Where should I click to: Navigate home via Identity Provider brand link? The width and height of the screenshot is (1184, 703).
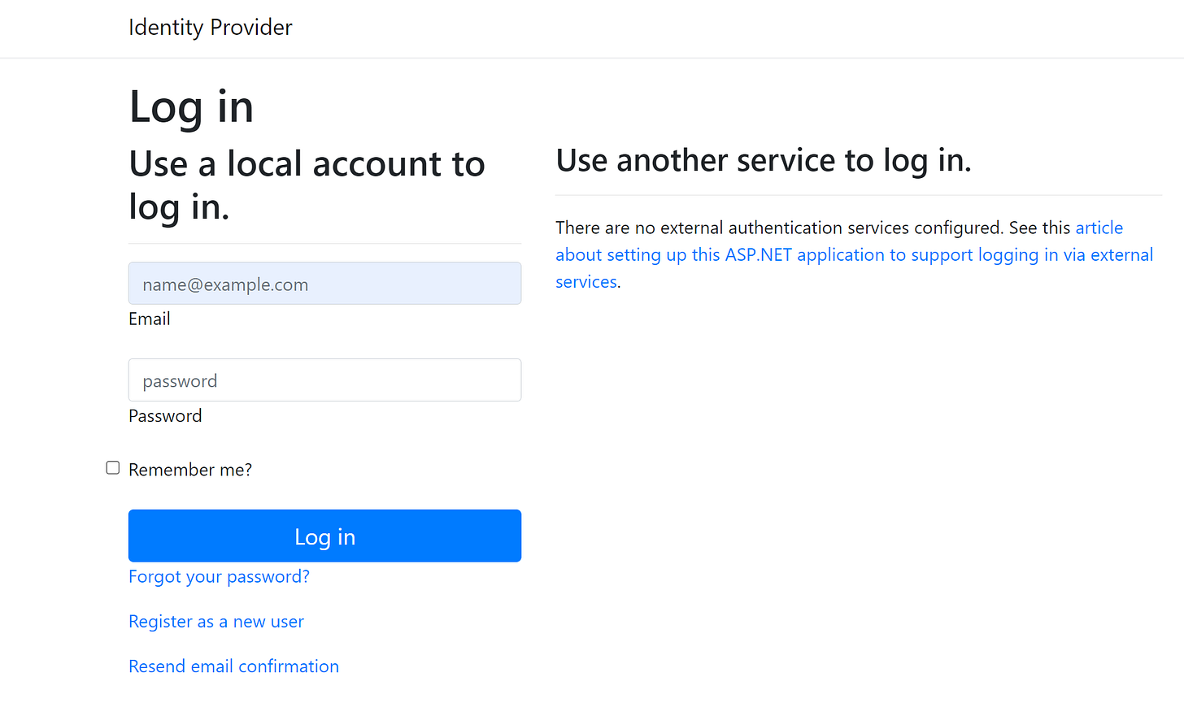click(x=210, y=27)
